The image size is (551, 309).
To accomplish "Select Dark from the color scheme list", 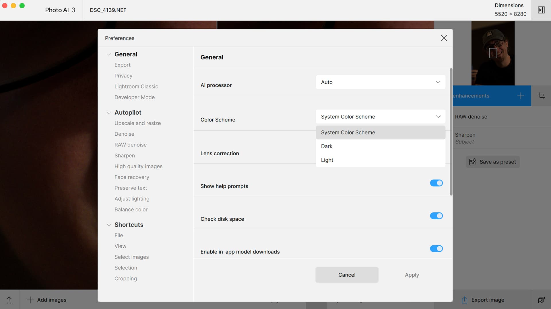I will point(327,146).
